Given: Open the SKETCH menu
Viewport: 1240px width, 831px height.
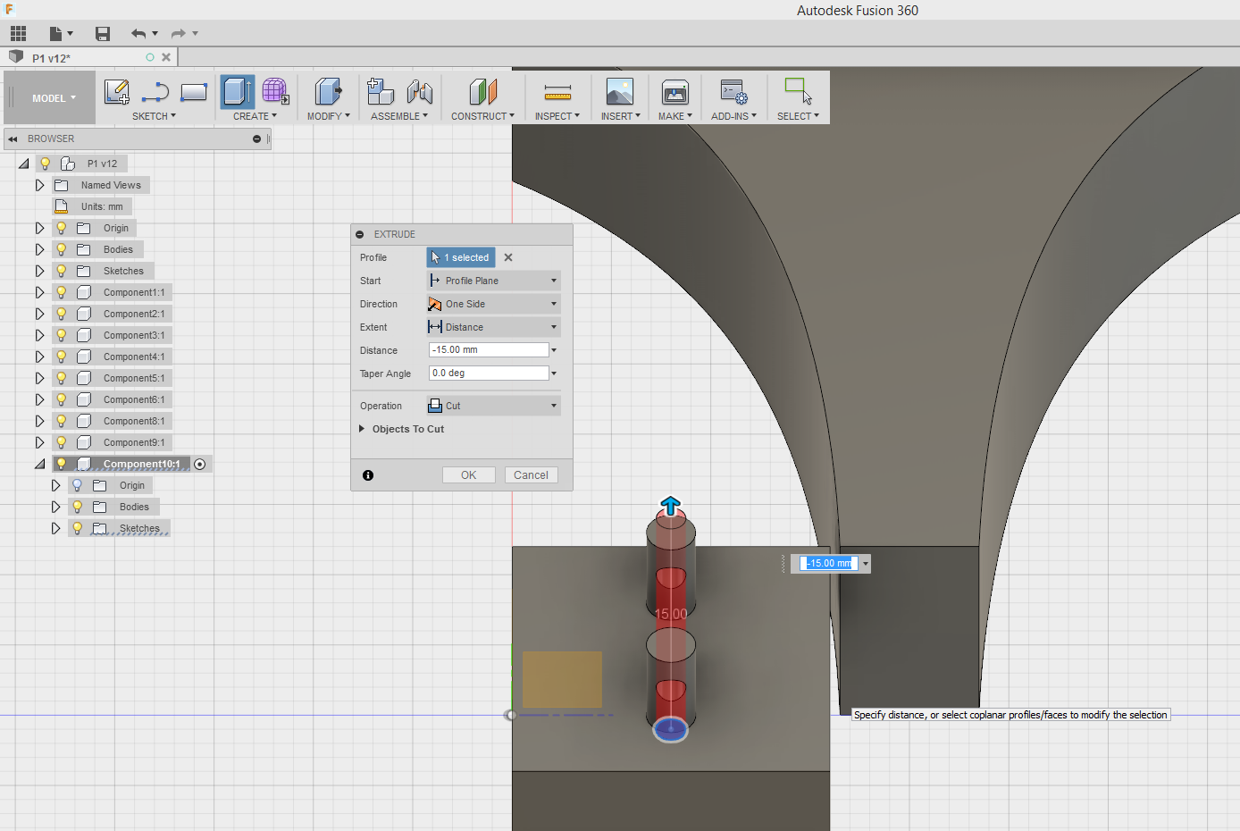Looking at the screenshot, I should pyautogui.click(x=154, y=116).
